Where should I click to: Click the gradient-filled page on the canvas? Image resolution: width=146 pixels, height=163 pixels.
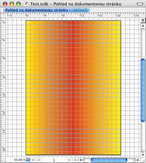(73, 87)
